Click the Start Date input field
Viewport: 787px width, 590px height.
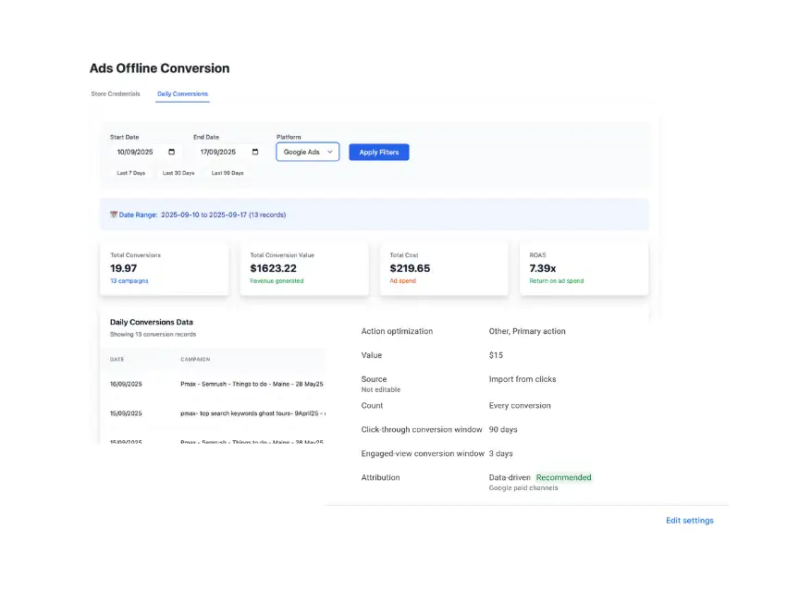(139, 152)
